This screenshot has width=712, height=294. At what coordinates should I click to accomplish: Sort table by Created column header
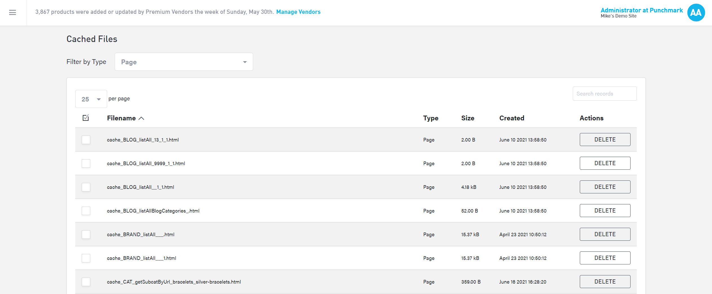(x=512, y=118)
